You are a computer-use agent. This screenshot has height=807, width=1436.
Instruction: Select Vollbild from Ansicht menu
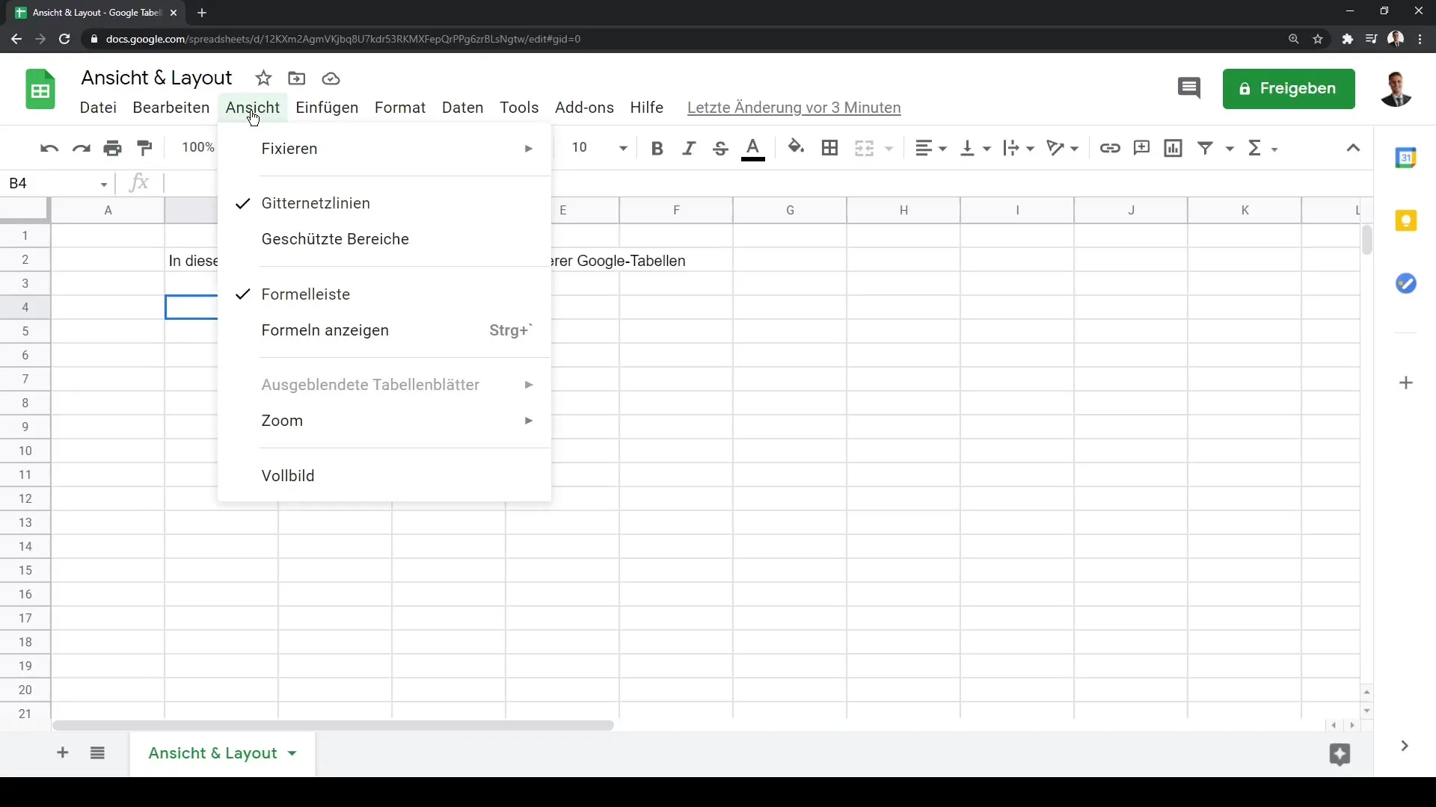click(288, 475)
